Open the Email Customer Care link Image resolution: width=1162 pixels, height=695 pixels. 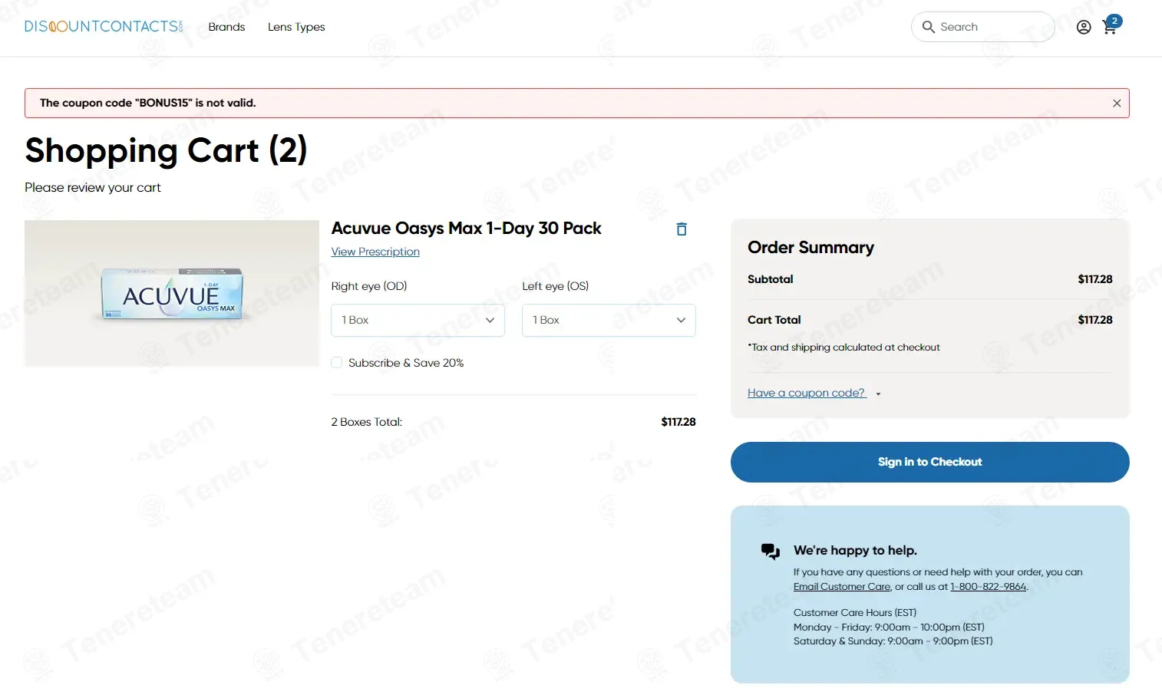point(842,587)
